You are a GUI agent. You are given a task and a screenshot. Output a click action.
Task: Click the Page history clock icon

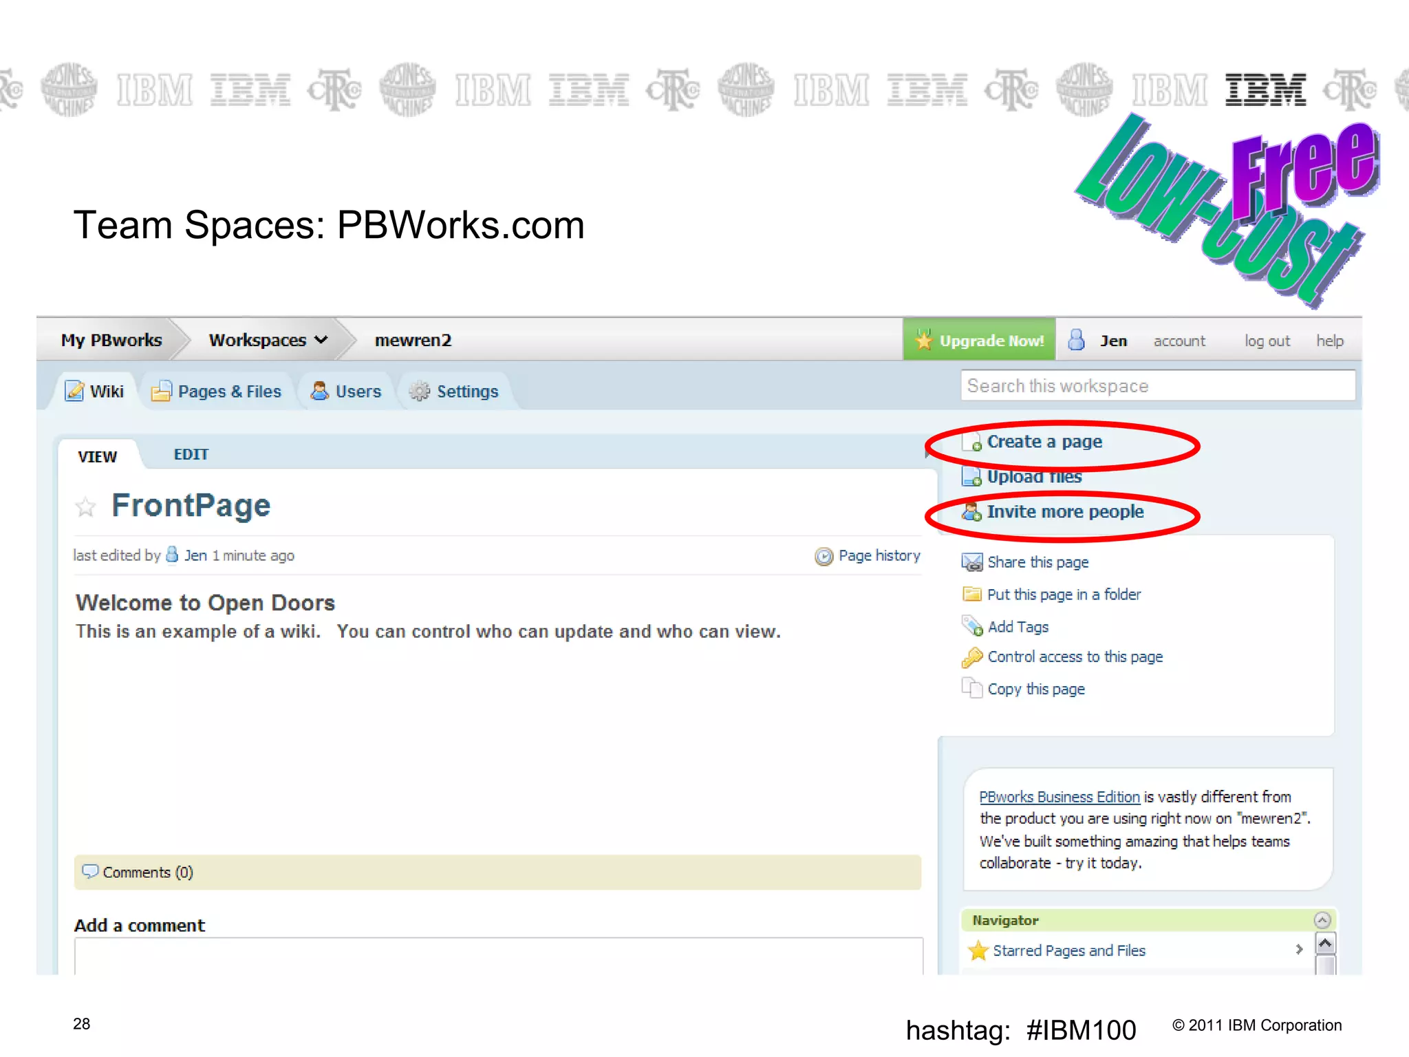click(824, 556)
